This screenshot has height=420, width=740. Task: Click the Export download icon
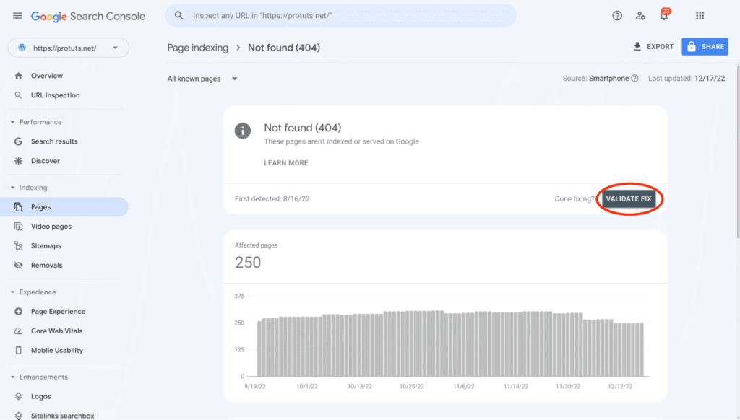(x=637, y=47)
